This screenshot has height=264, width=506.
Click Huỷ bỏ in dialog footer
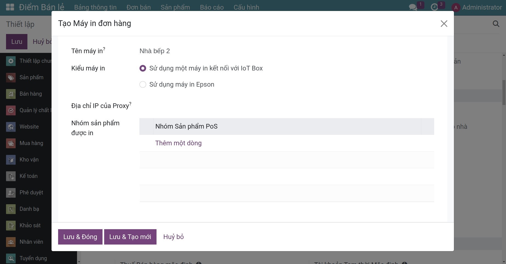[174, 237]
